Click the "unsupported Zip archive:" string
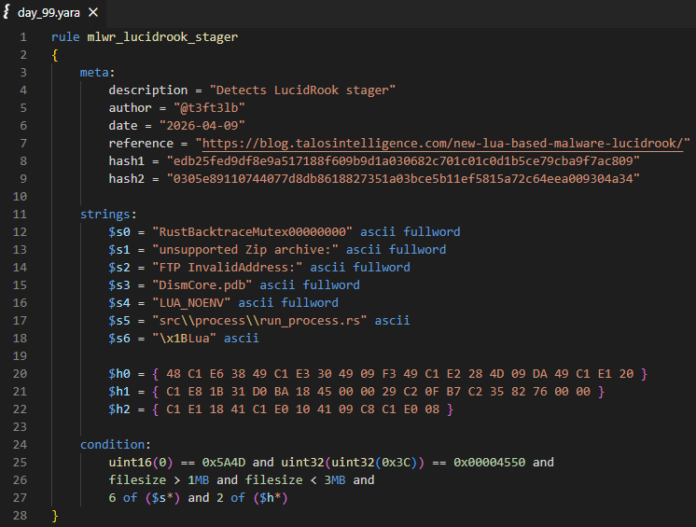 point(245,250)
